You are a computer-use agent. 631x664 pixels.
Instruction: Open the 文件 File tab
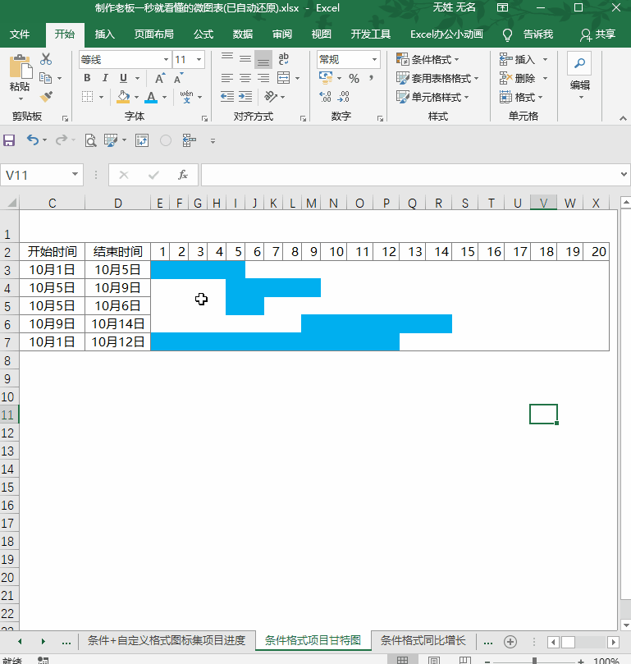coord(20,34)
